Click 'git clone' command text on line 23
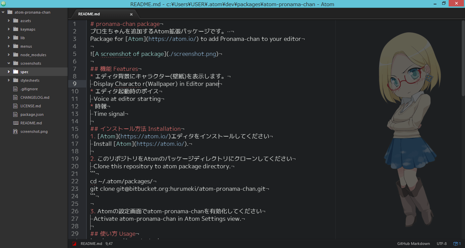465x248 pixels. pos(102,189)
